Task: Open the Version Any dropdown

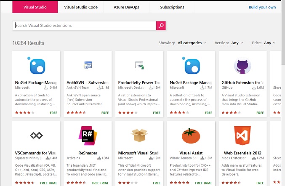Action: click(x=237, y=43)
